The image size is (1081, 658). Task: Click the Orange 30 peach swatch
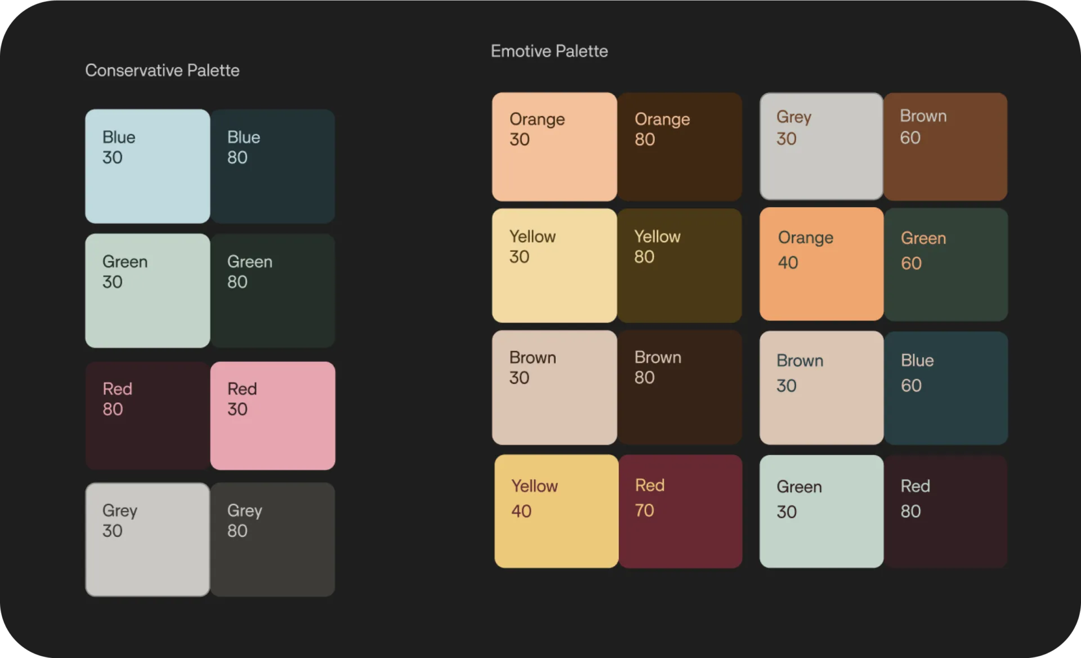(555, 146)
